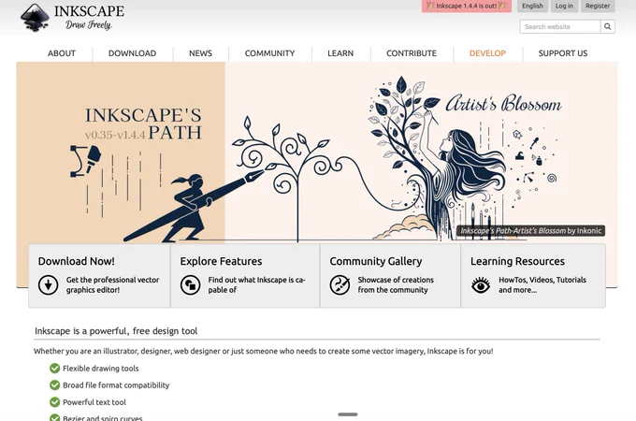
Task: Click the Community Gallery heading
Action: (x=376, y=262)
